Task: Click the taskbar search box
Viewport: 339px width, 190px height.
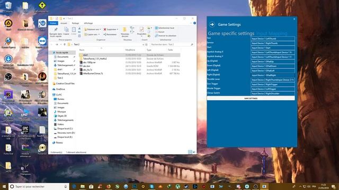Action: coord(39,186)
